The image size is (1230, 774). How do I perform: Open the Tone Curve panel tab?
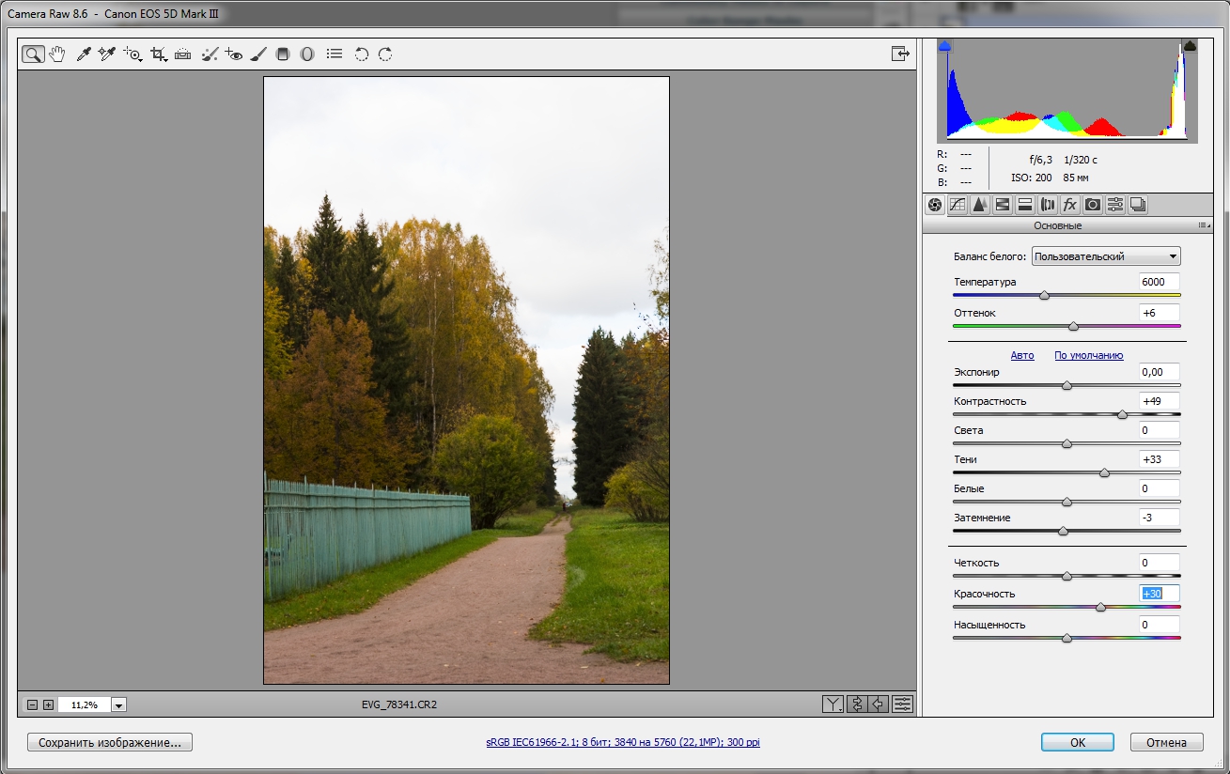[958, 205]
